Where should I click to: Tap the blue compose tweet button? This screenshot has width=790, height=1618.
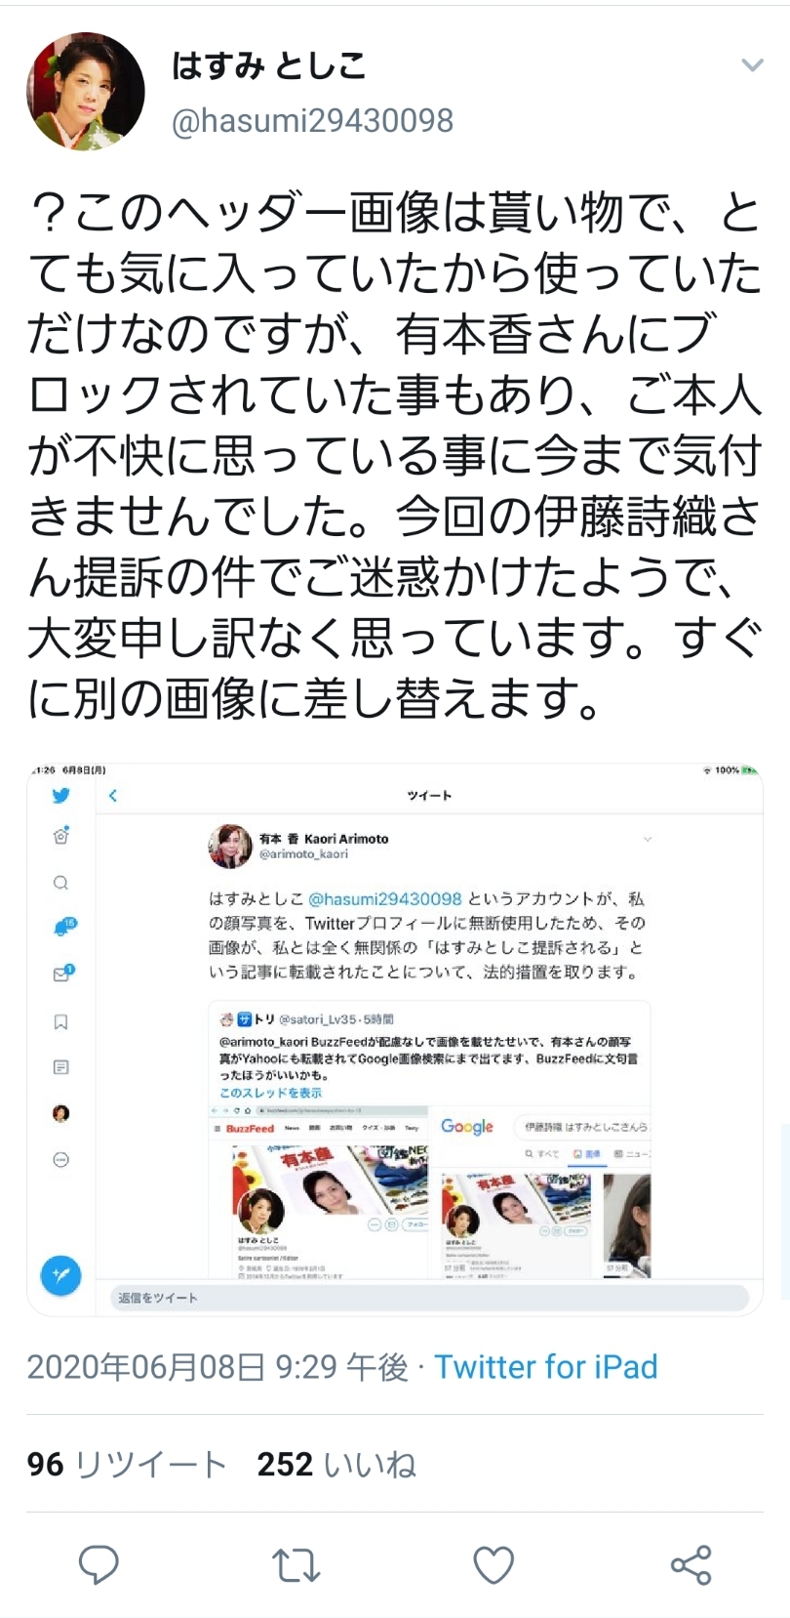click(x=60, y=1274)
